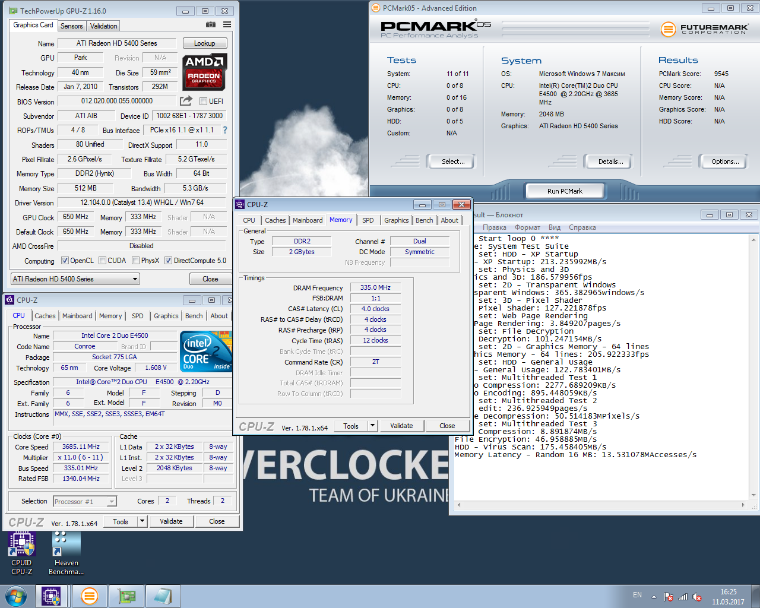This screenshot has height=608, width=760.
Task: Open the Mainboard tab in front CPU-Z
Action: tap(308, 220)
